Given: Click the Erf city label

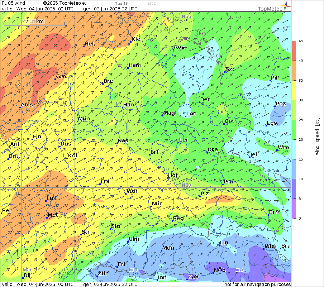Looking at the screenshot, I should coord(154,152).
